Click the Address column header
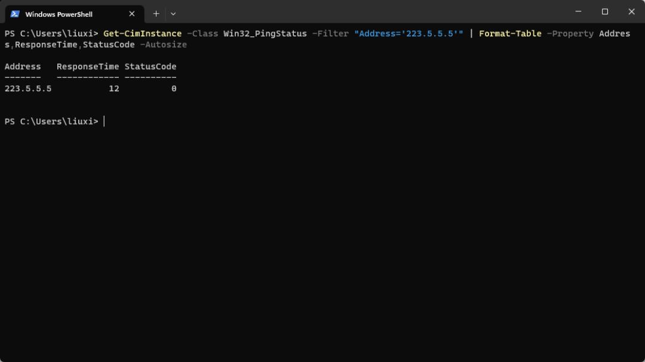 (x=23, y=67)
